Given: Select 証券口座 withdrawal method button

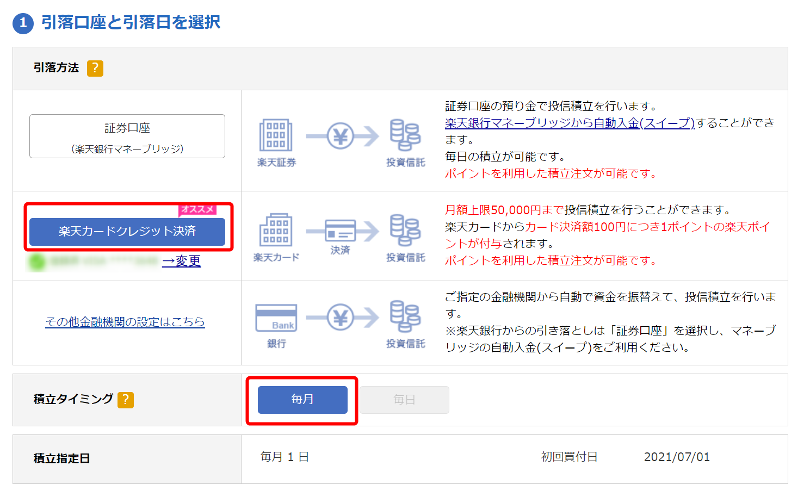Looking at the screenshot, I should 127,136.
